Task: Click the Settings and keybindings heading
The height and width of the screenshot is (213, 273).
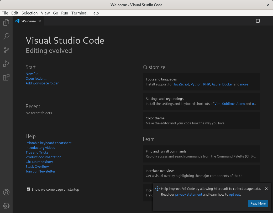Action: [x=165, y=99]
